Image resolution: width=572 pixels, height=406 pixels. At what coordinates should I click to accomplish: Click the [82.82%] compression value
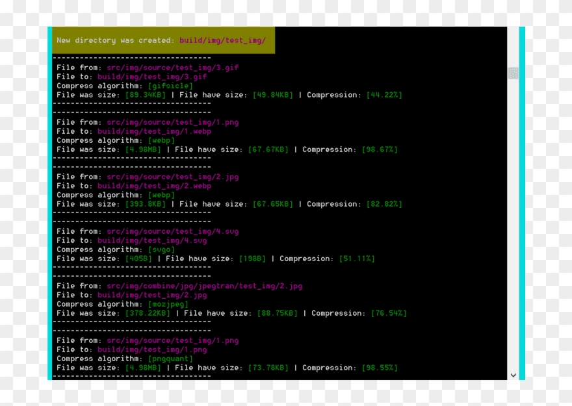point(384,204)
